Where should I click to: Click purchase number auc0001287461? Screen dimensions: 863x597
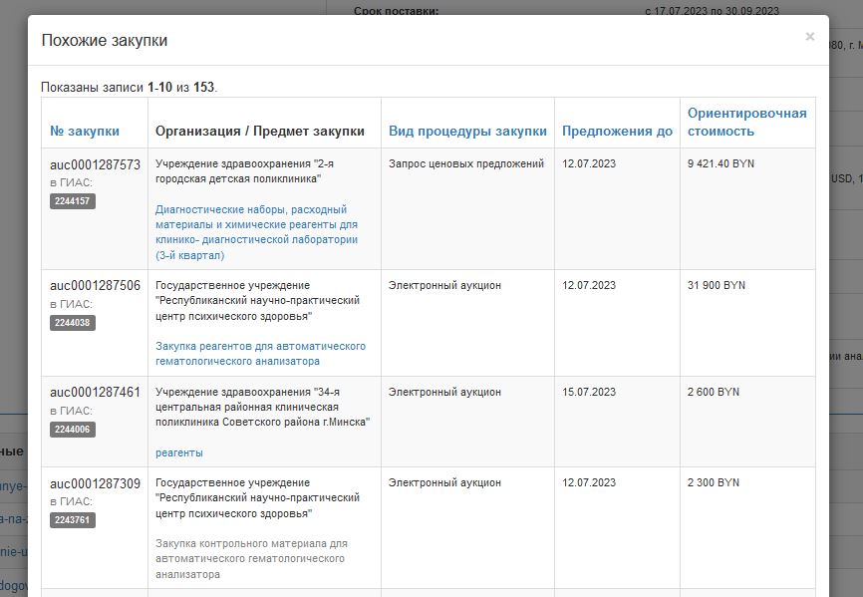95,393
